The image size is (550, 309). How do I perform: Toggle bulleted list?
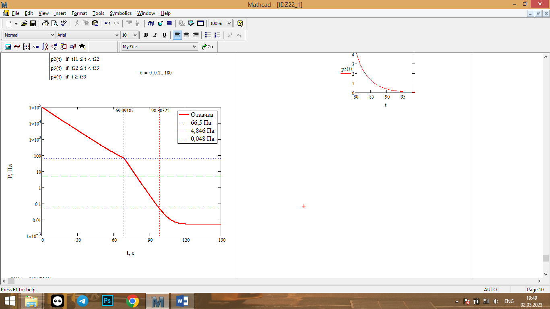pos(208,35)
